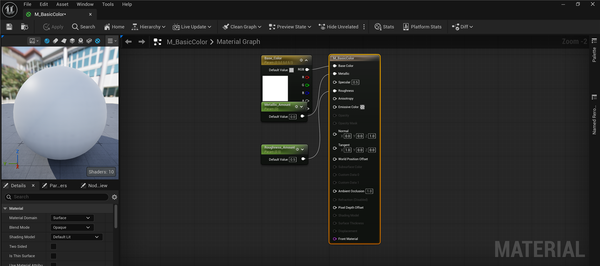Click the Specular value field
This screenshot has height=266, width=600.
click(x=355, y=82)
